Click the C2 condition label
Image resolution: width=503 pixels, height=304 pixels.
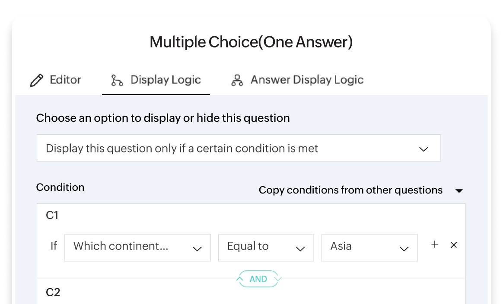point(52,292)
